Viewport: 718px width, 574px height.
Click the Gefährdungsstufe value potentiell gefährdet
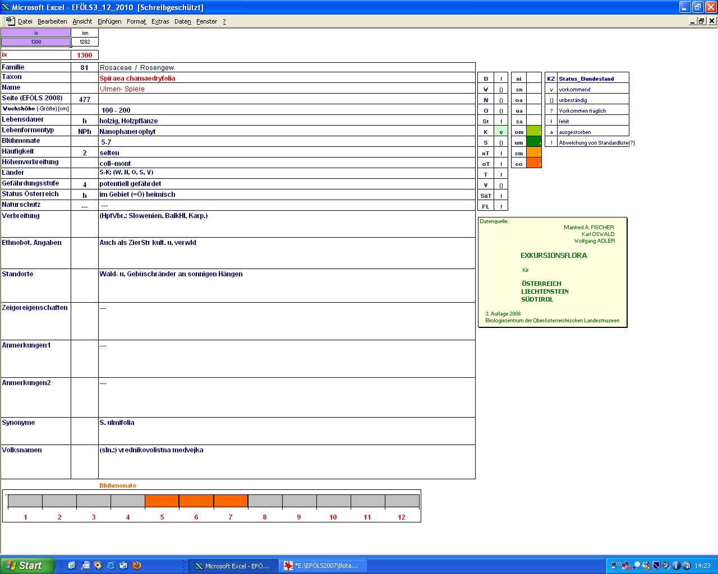tap(130, 183)
